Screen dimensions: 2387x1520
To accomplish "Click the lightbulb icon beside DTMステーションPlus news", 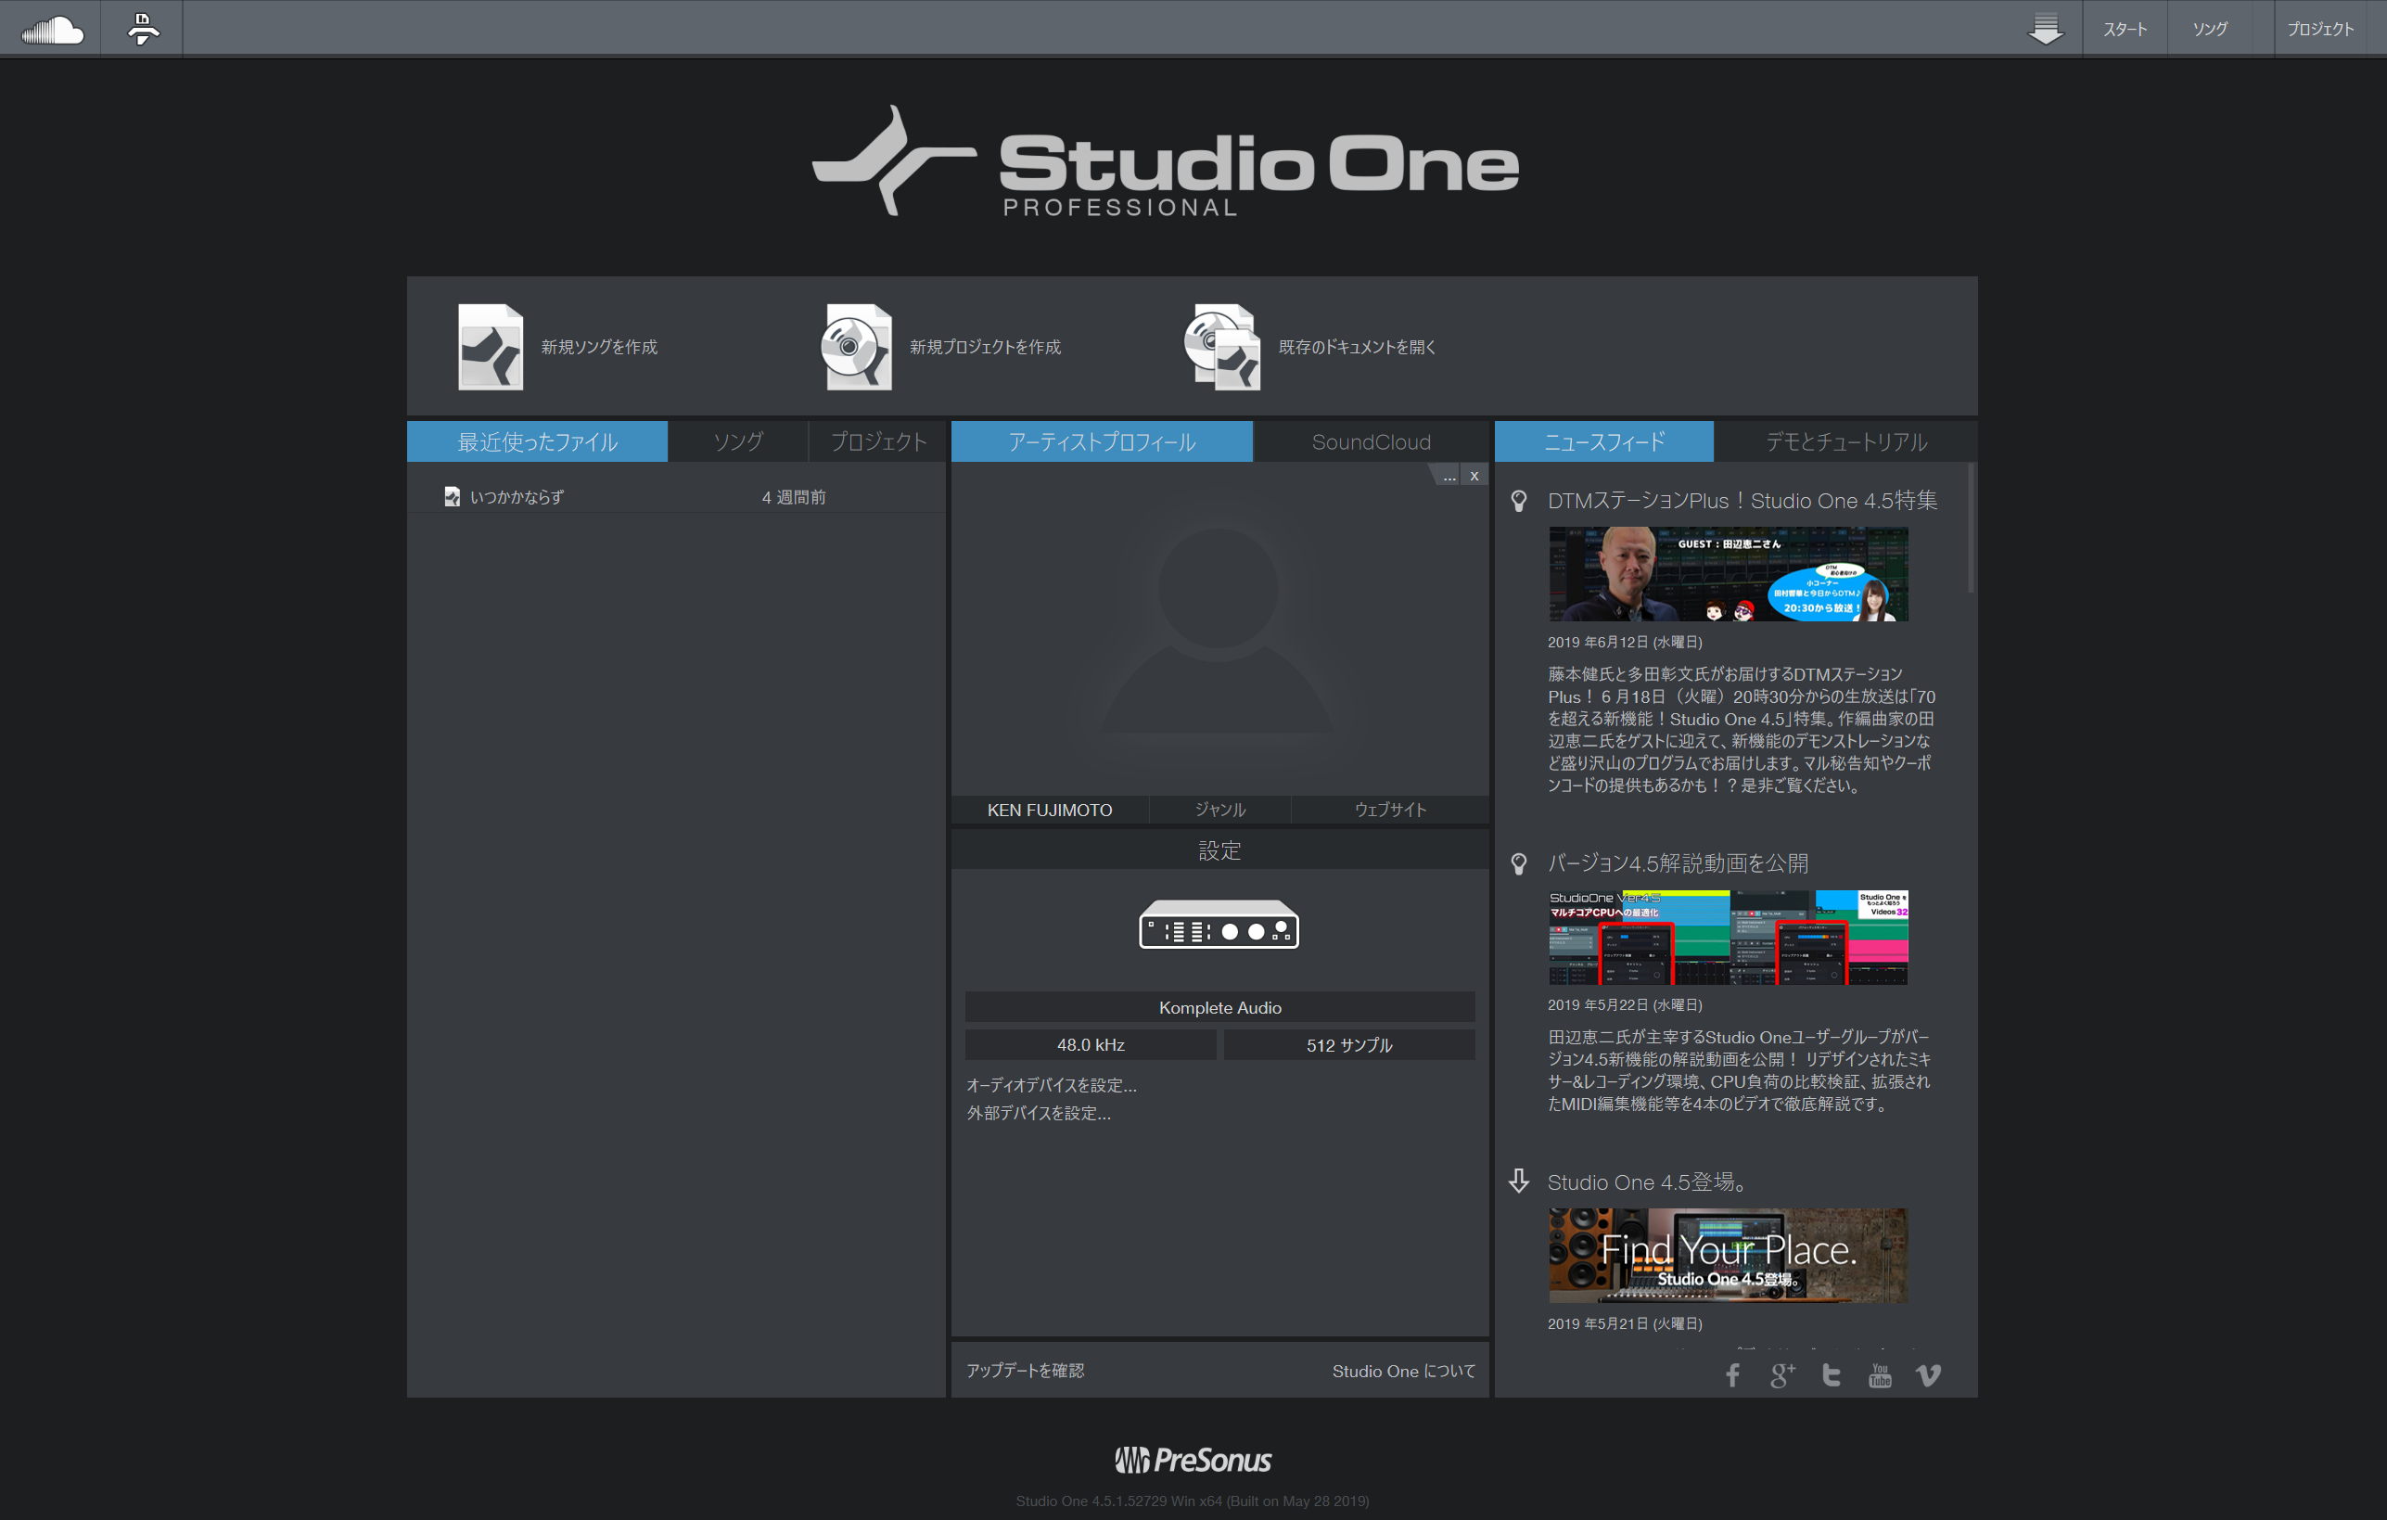I will [x=1519, y=501].
